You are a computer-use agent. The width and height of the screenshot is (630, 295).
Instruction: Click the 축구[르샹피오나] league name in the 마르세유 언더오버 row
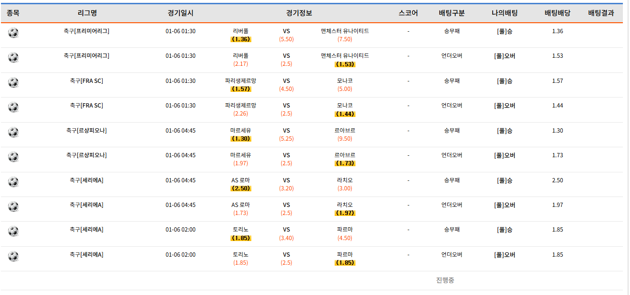pyautogui.click(x=87, y=155)
